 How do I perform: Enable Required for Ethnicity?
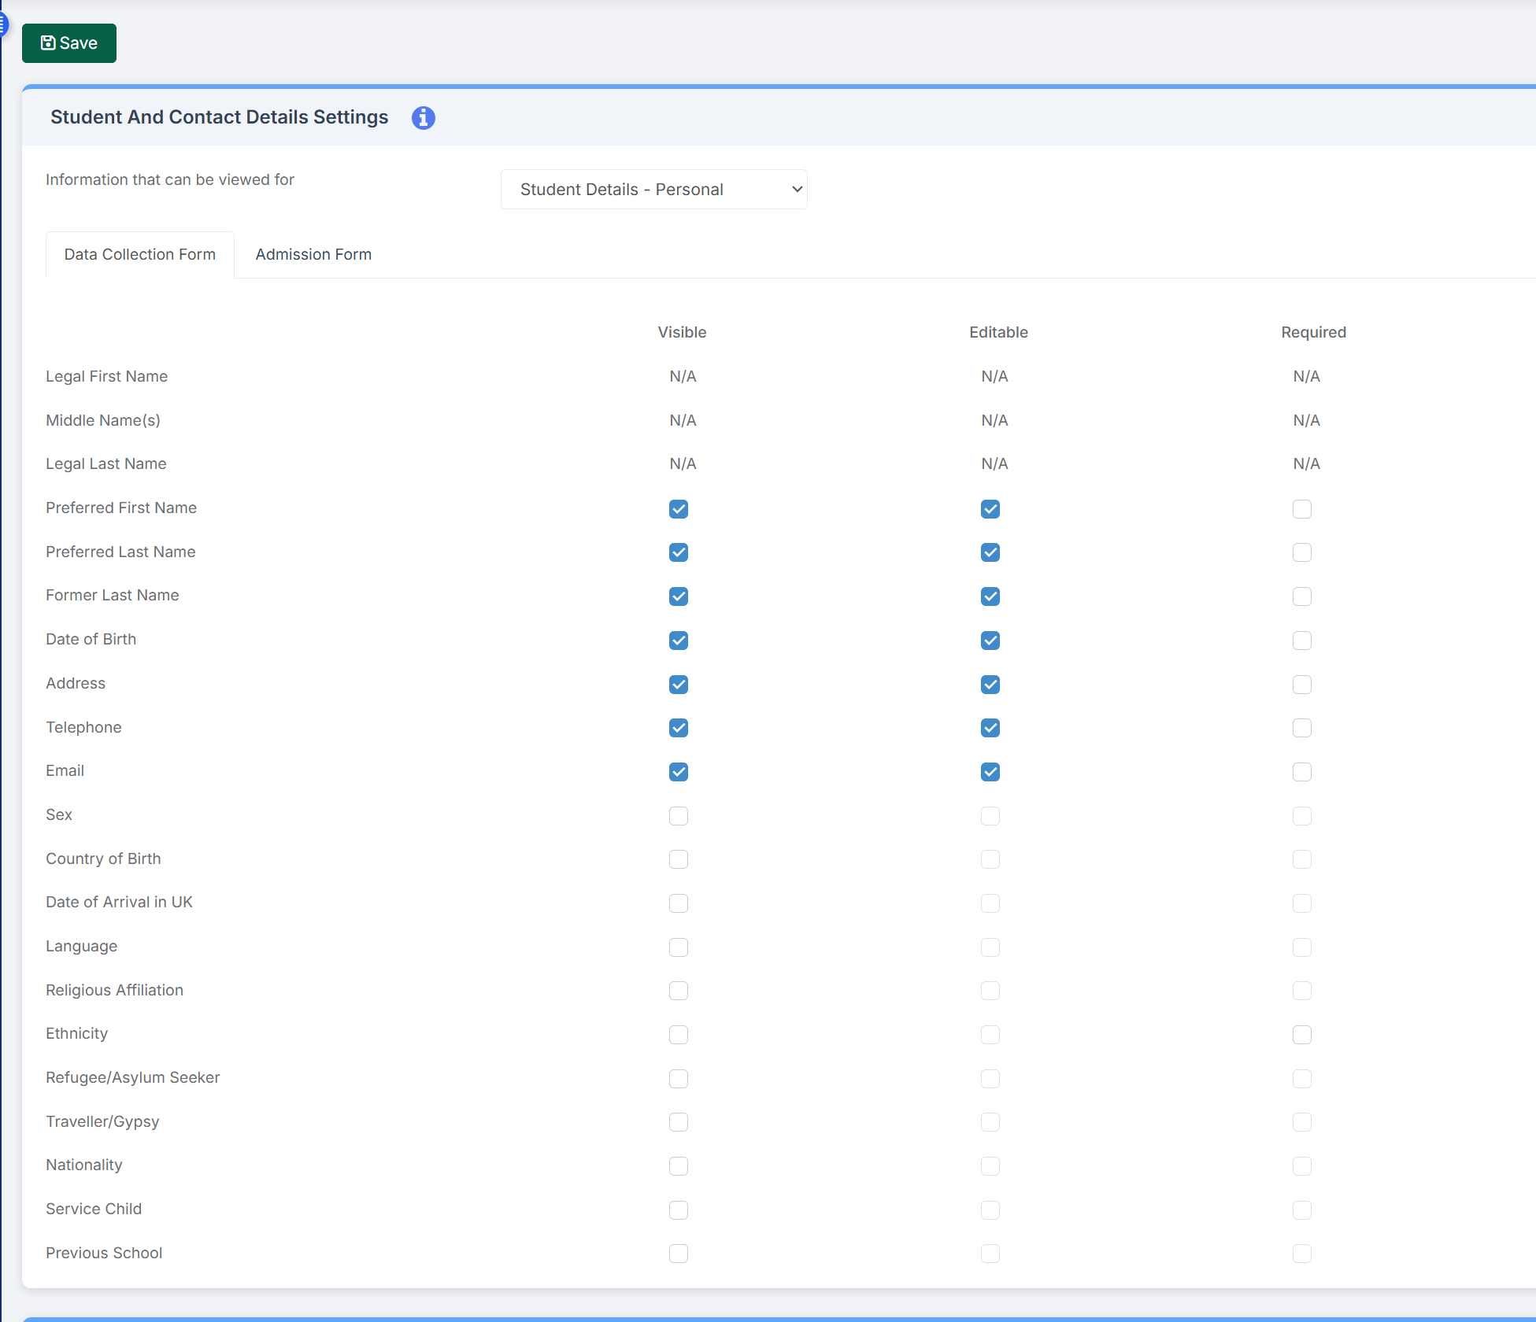point(1301,1035)
